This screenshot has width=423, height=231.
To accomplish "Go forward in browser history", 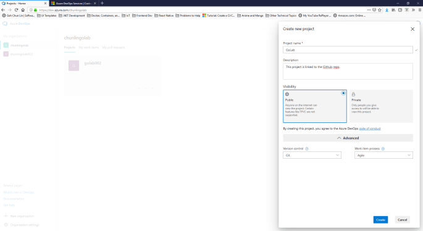I will click(10, 10).
